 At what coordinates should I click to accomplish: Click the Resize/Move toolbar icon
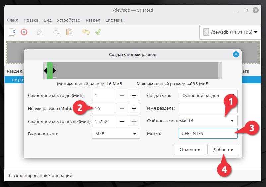(x=40, y=32)
